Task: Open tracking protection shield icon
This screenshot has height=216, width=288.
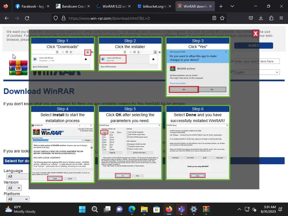Action: (56, 18)
